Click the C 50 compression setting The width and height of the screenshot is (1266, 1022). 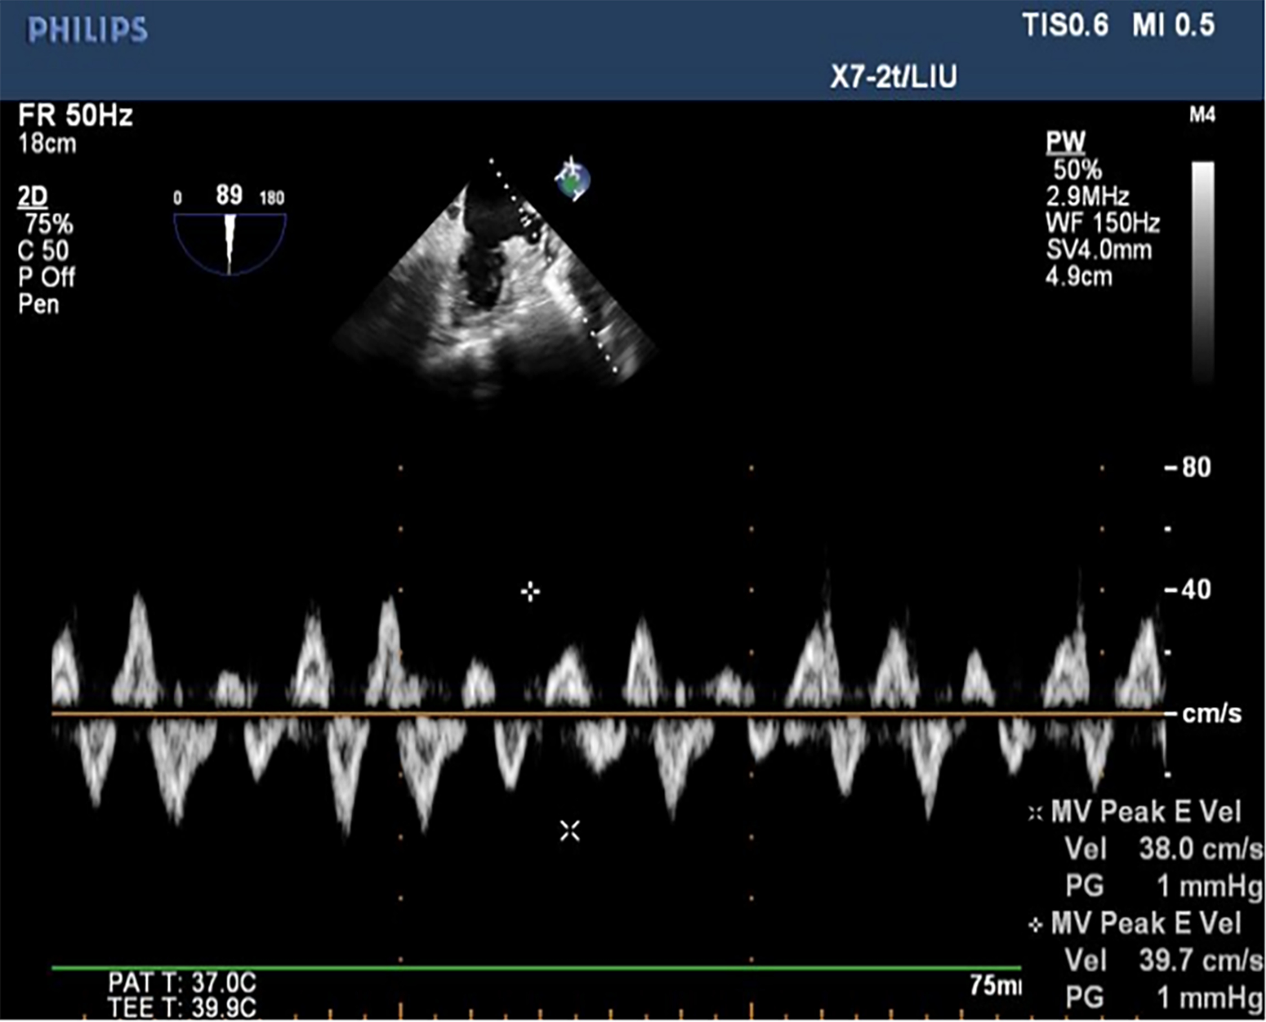[x=43, y=251]
